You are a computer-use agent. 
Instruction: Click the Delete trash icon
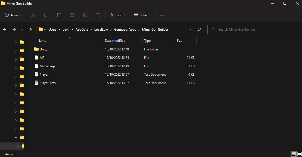(98, 15)
